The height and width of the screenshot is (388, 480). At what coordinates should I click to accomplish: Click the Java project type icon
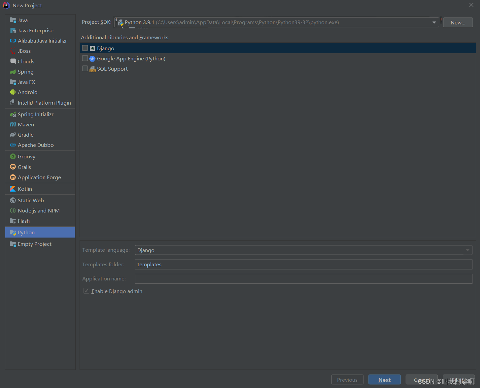13,20
